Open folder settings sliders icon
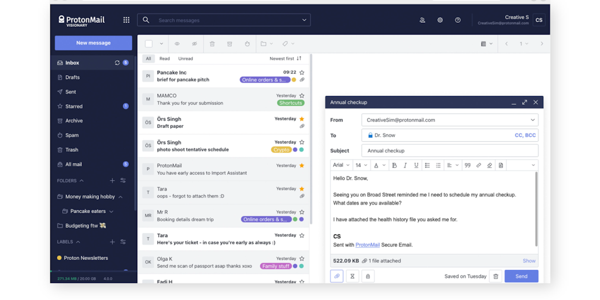This screenshot has height=300, width=600. [x=123, y=180]
